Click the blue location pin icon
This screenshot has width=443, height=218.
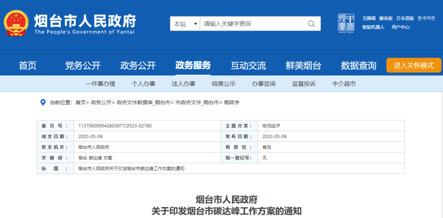coord(43,102)
